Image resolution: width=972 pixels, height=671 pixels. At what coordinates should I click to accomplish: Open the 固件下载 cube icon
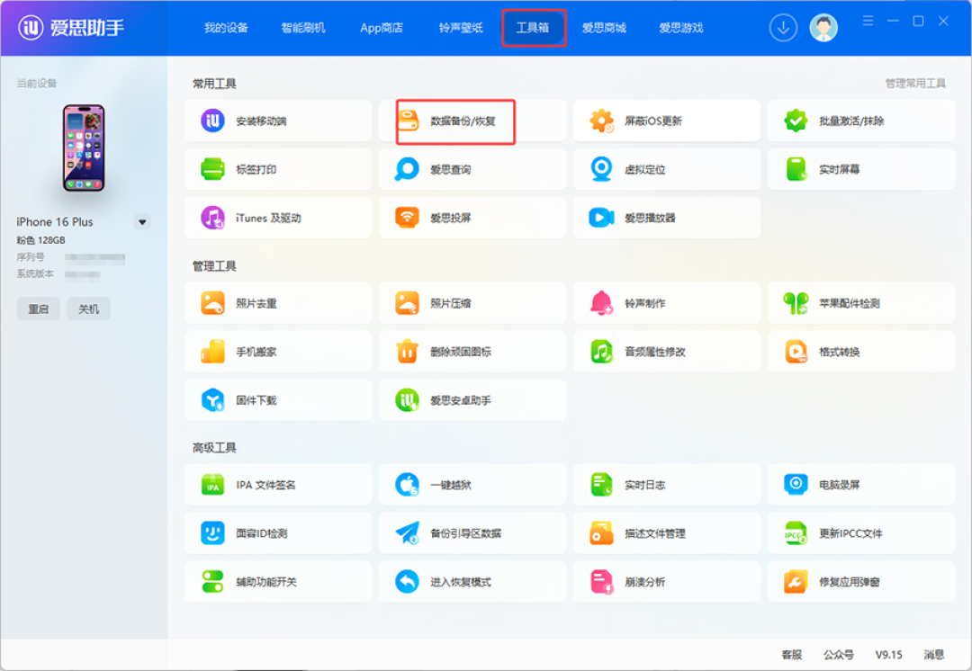(x=212, y=400)
